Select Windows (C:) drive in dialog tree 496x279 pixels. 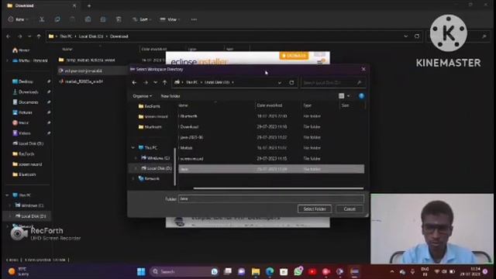coord(155,158)
